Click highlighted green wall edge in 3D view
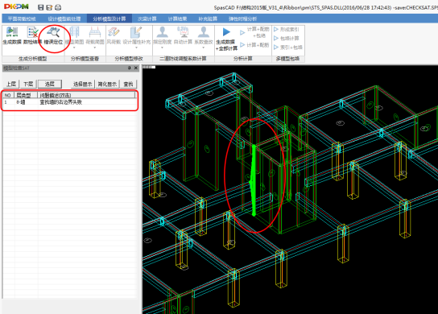The height and width of the screenshot is (314, 438). [254, 180]
